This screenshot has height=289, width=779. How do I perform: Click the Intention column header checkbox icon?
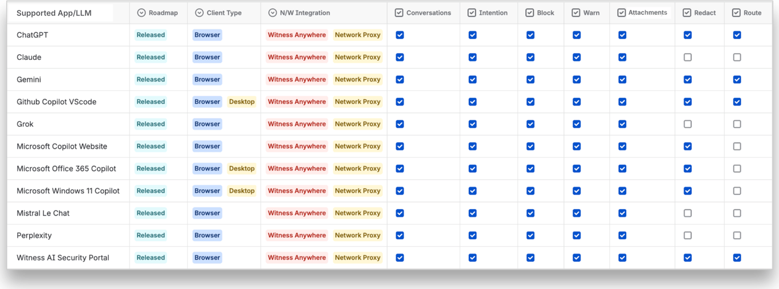click(472, 13)
